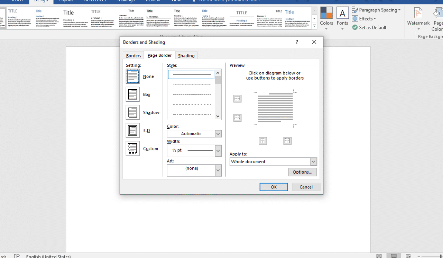
Task: Toggle the top border preview button
Action: (237, 99)
